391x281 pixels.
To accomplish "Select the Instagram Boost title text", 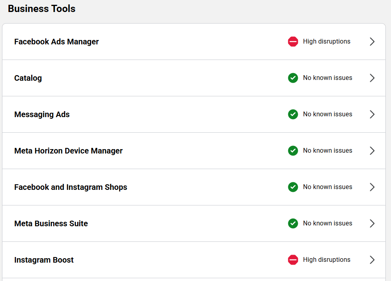I will 44,260.
